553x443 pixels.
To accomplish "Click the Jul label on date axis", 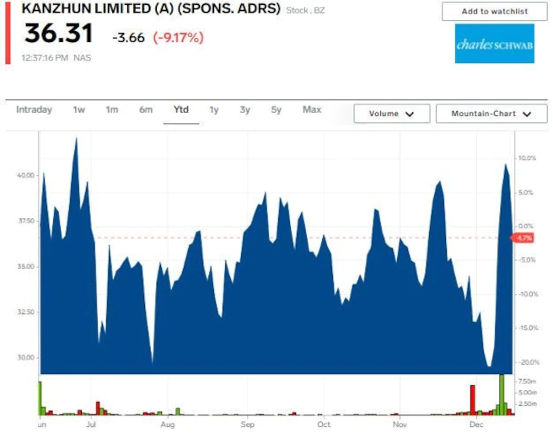I will pos(91,424).
